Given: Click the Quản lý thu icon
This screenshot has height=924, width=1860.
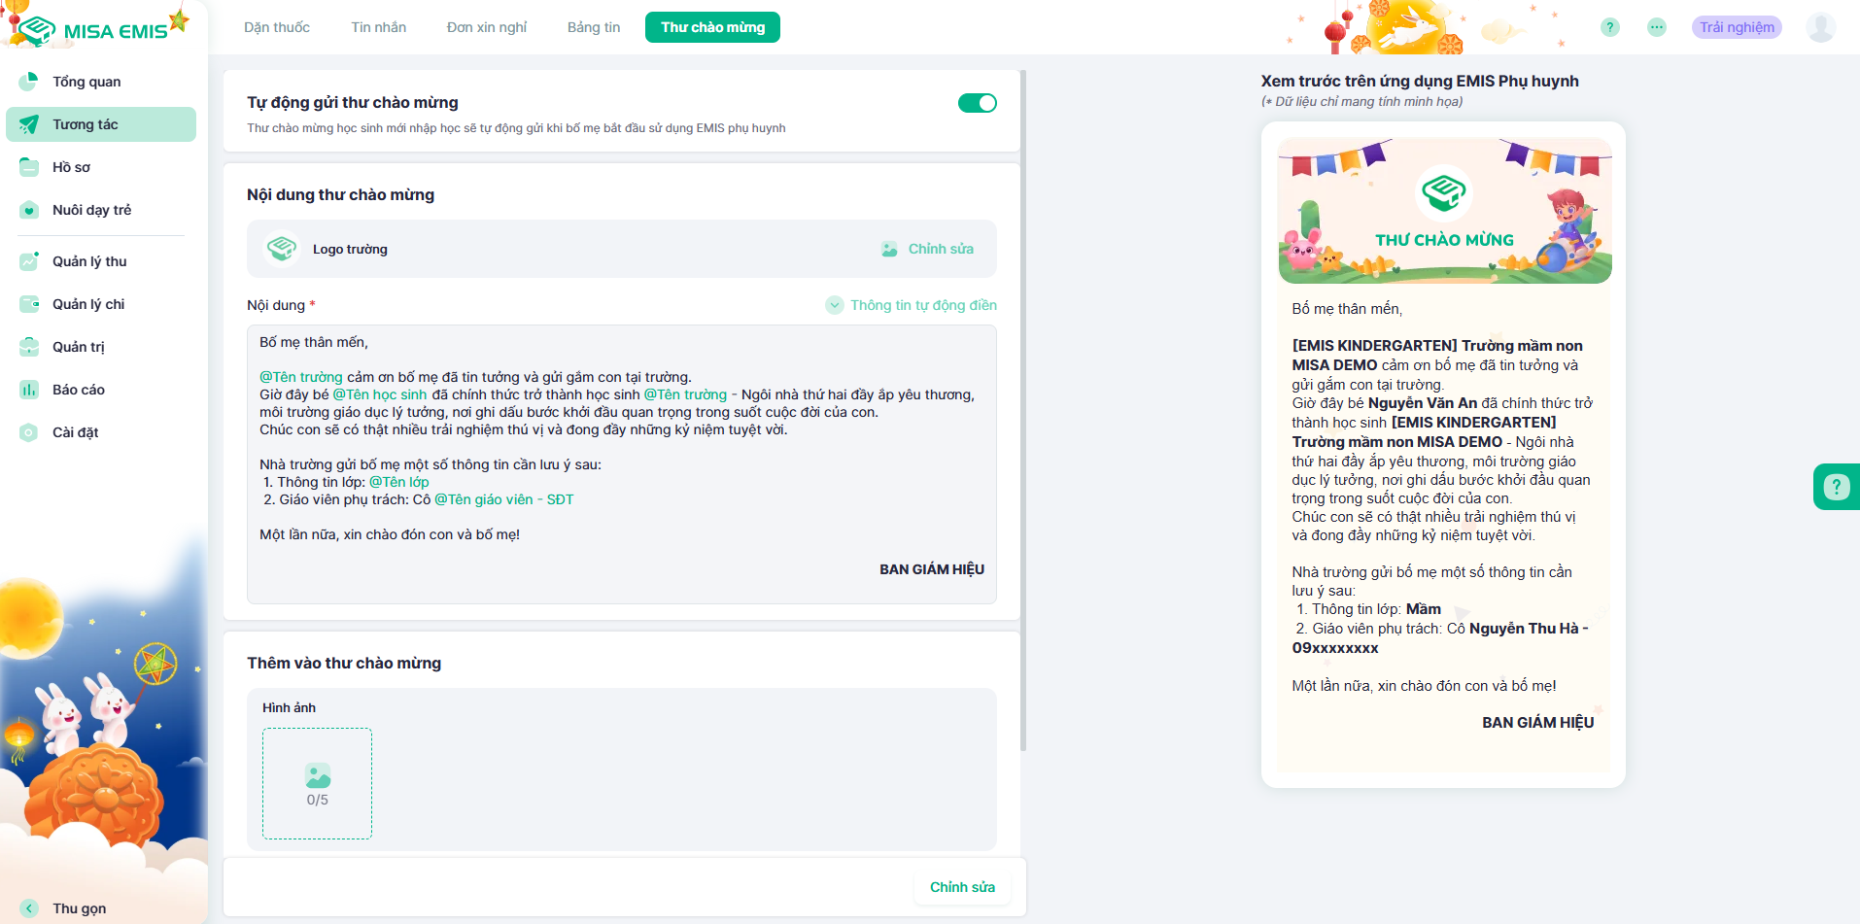Looking at the screenshot, I should pyautogui.click(x=29, y=261).
